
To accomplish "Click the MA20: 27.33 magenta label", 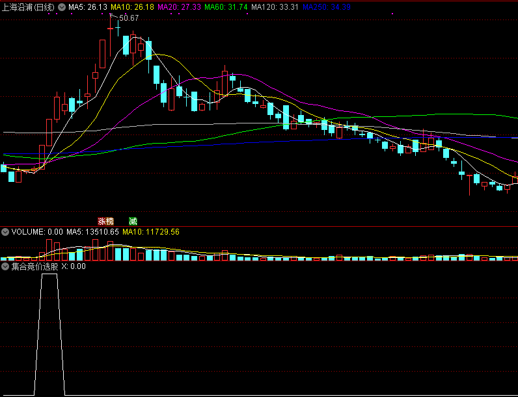I will coord(179,7).
